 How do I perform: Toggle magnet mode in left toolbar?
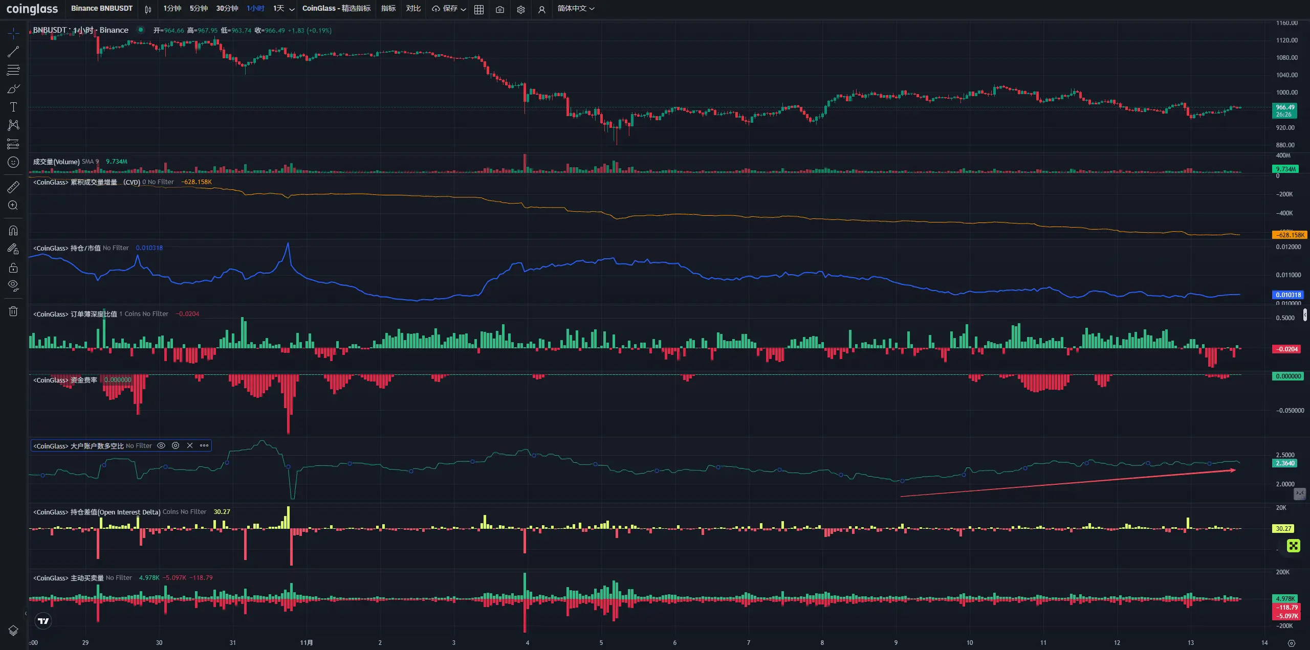click(13, 230)
